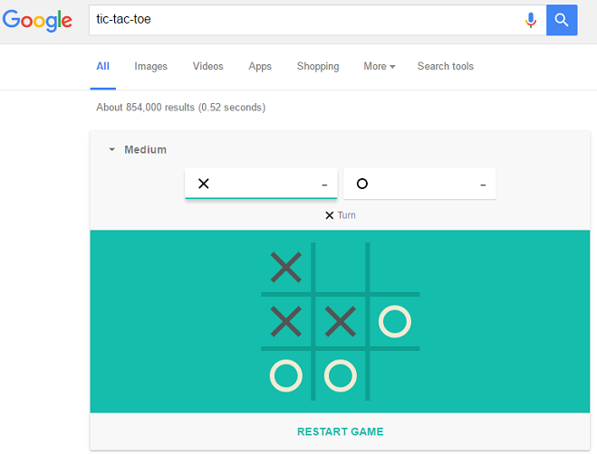The width and height of the screenshot is (597, 454).
Task: Place a mark in the top-right square
Action: 395,267
